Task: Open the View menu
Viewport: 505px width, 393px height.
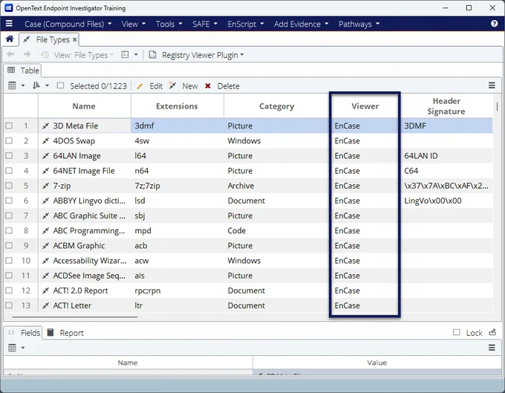Action: 134,24
